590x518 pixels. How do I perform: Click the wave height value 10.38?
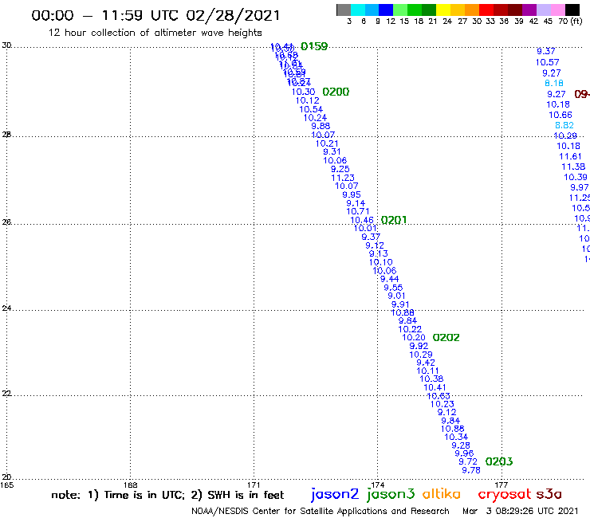tap(431, 379)
